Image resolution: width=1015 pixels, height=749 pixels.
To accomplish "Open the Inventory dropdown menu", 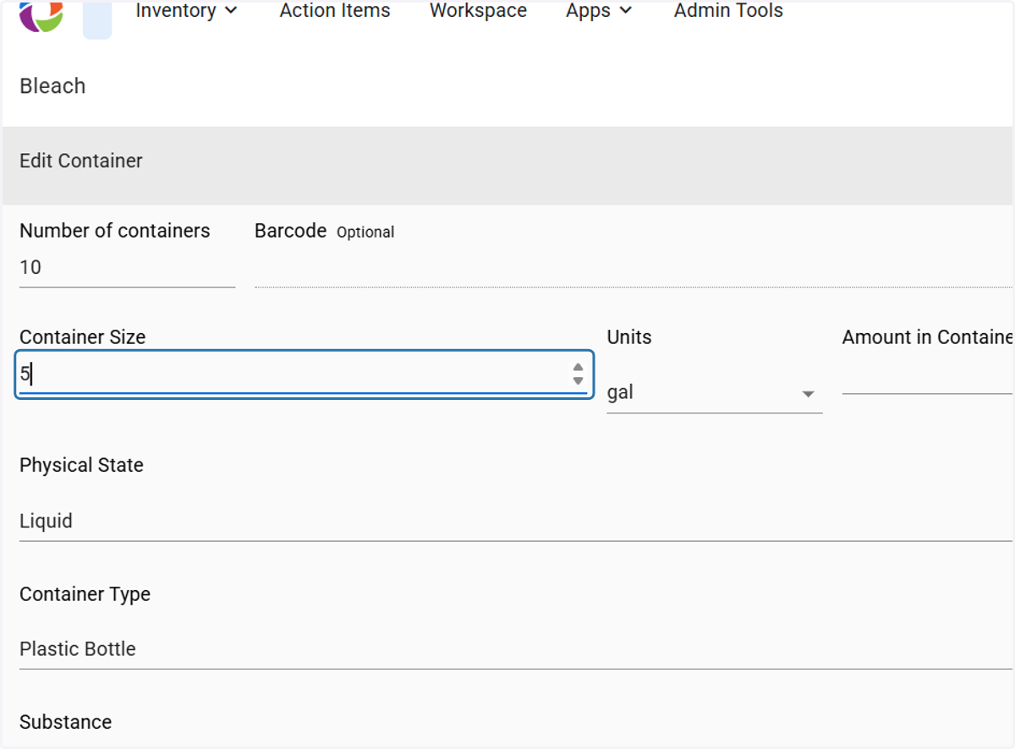I will [186, 11].
